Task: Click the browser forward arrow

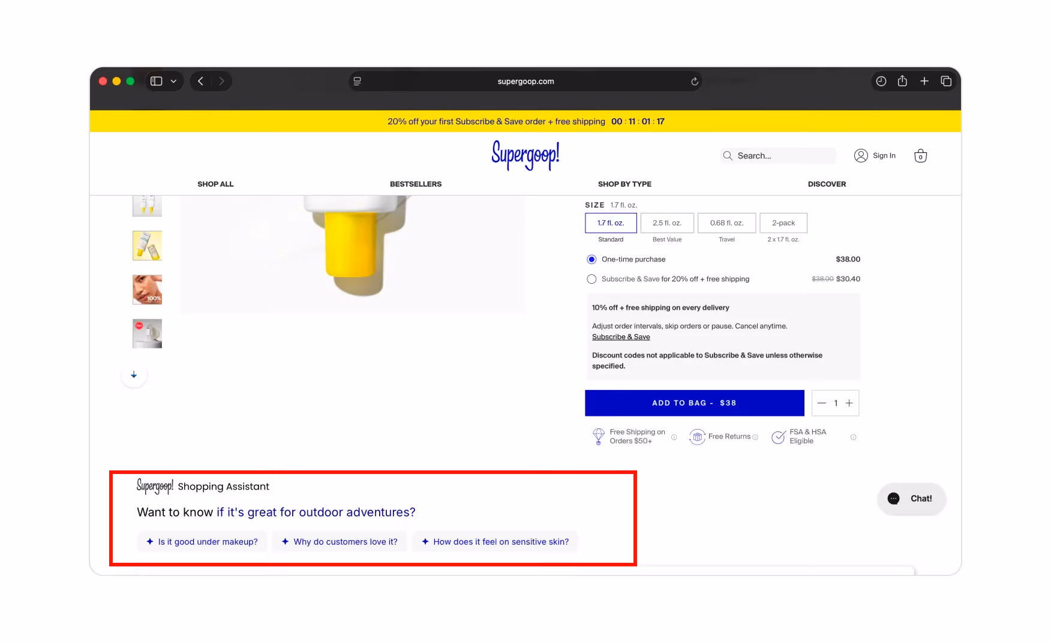Action: 221,81
